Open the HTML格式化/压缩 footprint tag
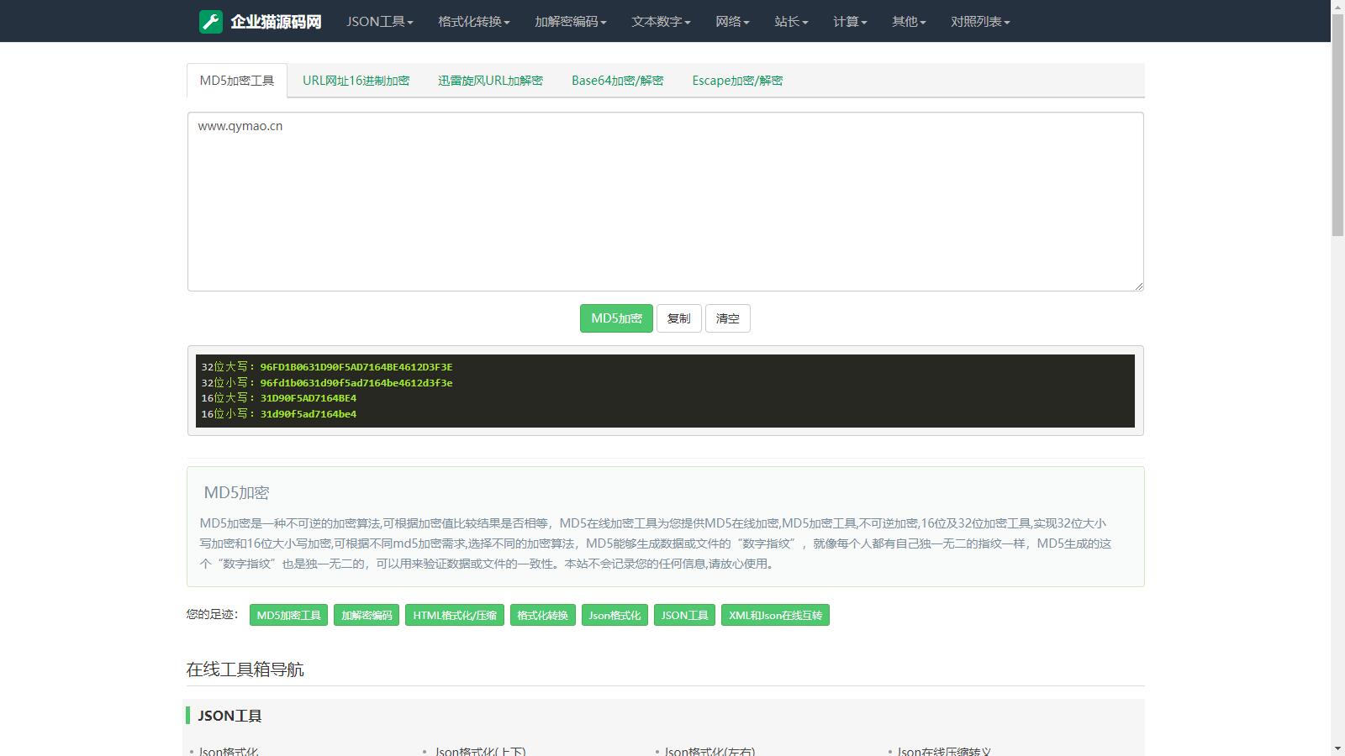The image size is (1345, 756). pos(455,616)
